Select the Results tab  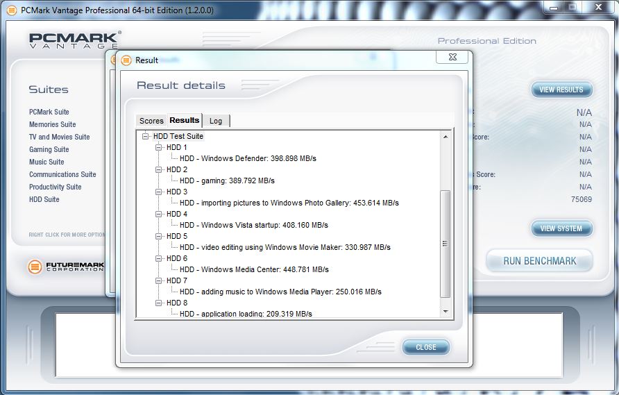pos(185,120)
